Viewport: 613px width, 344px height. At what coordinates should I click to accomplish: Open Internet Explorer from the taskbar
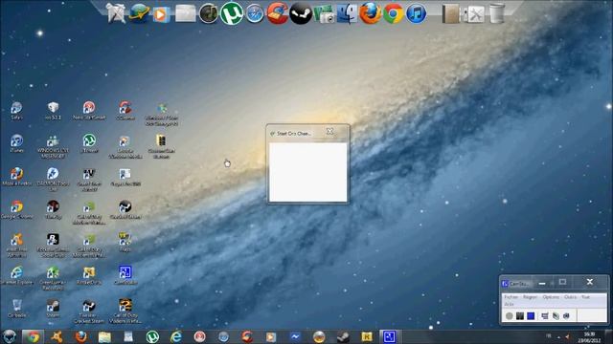pyautogui.click(x=176, y=336)
